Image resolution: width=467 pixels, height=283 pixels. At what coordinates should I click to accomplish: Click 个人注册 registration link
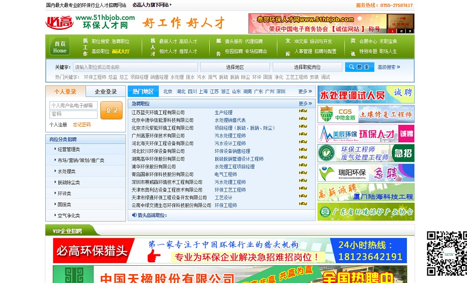tap(58, 124)
